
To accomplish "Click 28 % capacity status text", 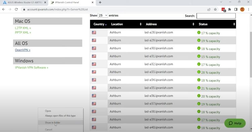I will click(211, 73).
